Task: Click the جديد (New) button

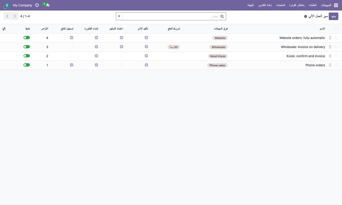Action: [x=333, y=16]
